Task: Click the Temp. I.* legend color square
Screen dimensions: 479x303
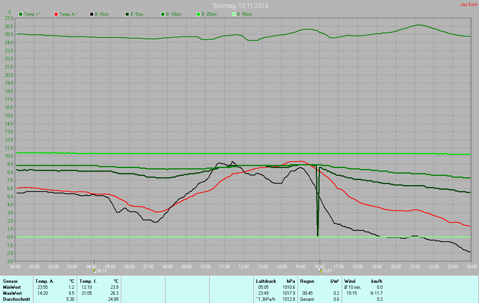Action: click(21, 14)
